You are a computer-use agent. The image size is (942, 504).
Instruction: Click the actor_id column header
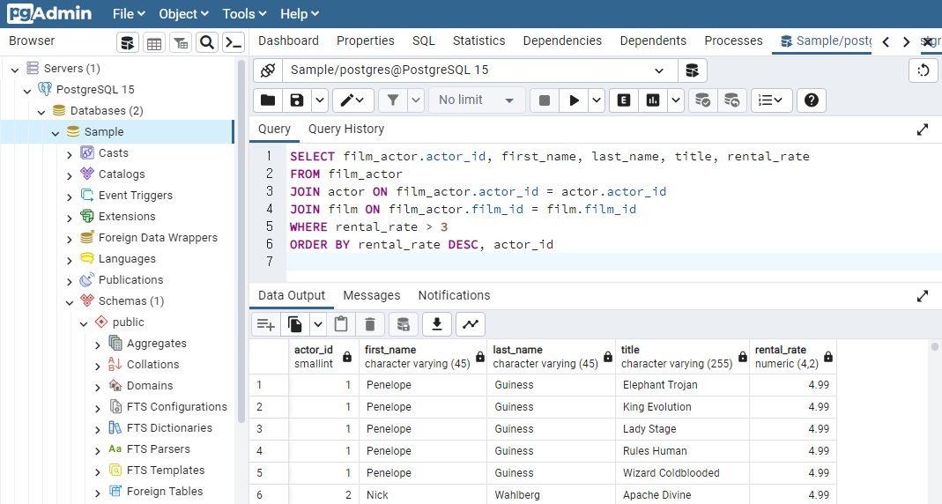[x=323, y=357]
